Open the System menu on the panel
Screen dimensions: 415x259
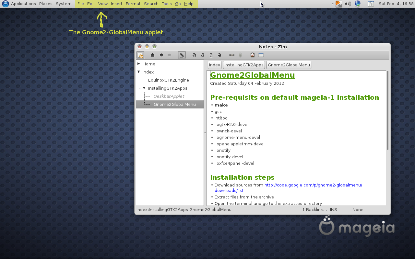click(x=64, y=4)
